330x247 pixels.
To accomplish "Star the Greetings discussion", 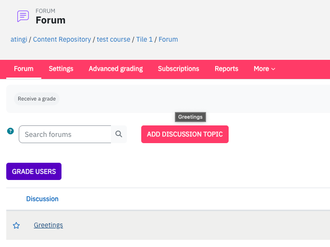I will coord(16,225).
